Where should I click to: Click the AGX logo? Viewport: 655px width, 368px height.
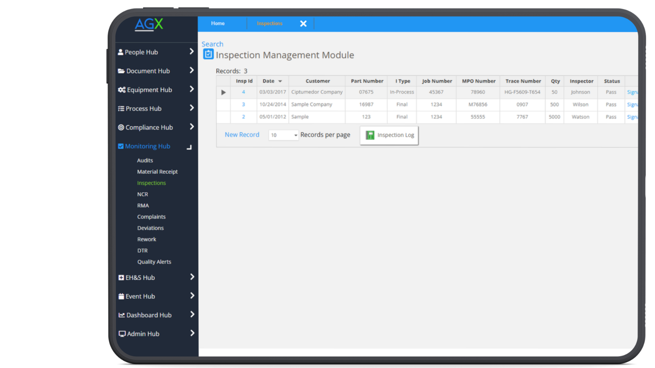tap(149, 25)
